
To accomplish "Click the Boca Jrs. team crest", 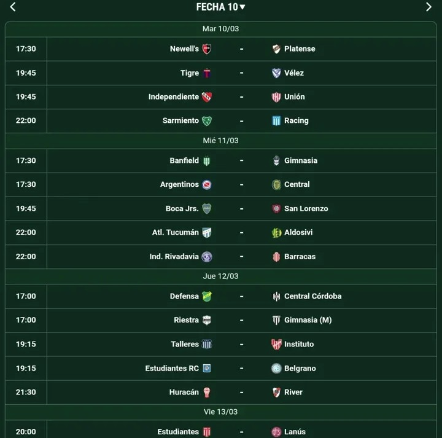I will click(207, 209).
